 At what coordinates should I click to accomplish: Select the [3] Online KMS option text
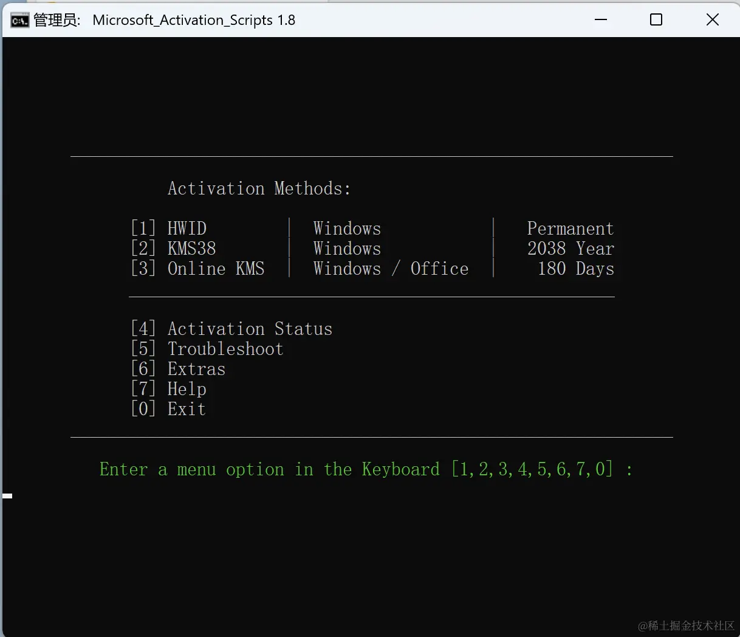pos(198,269)
